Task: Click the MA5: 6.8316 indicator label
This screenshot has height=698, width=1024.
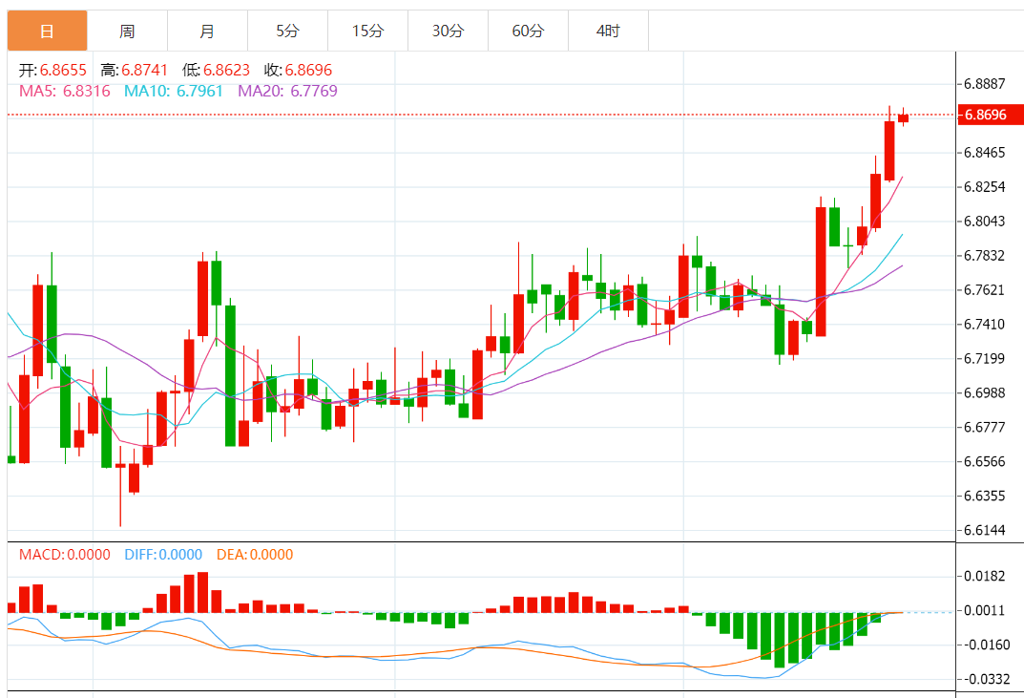Action: (x=65, y=91)
